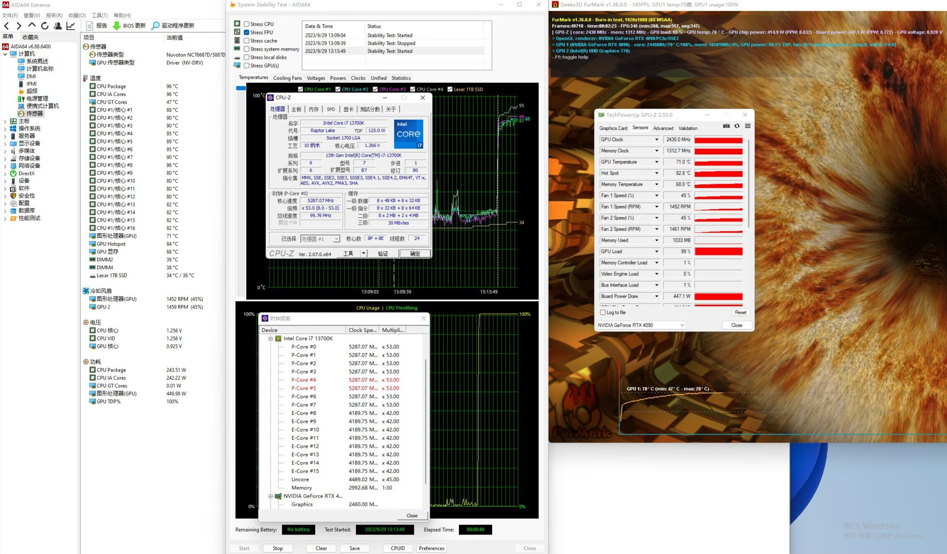
Task: Open AIDA64 工具(T) menu
Action: click(100, 15)
